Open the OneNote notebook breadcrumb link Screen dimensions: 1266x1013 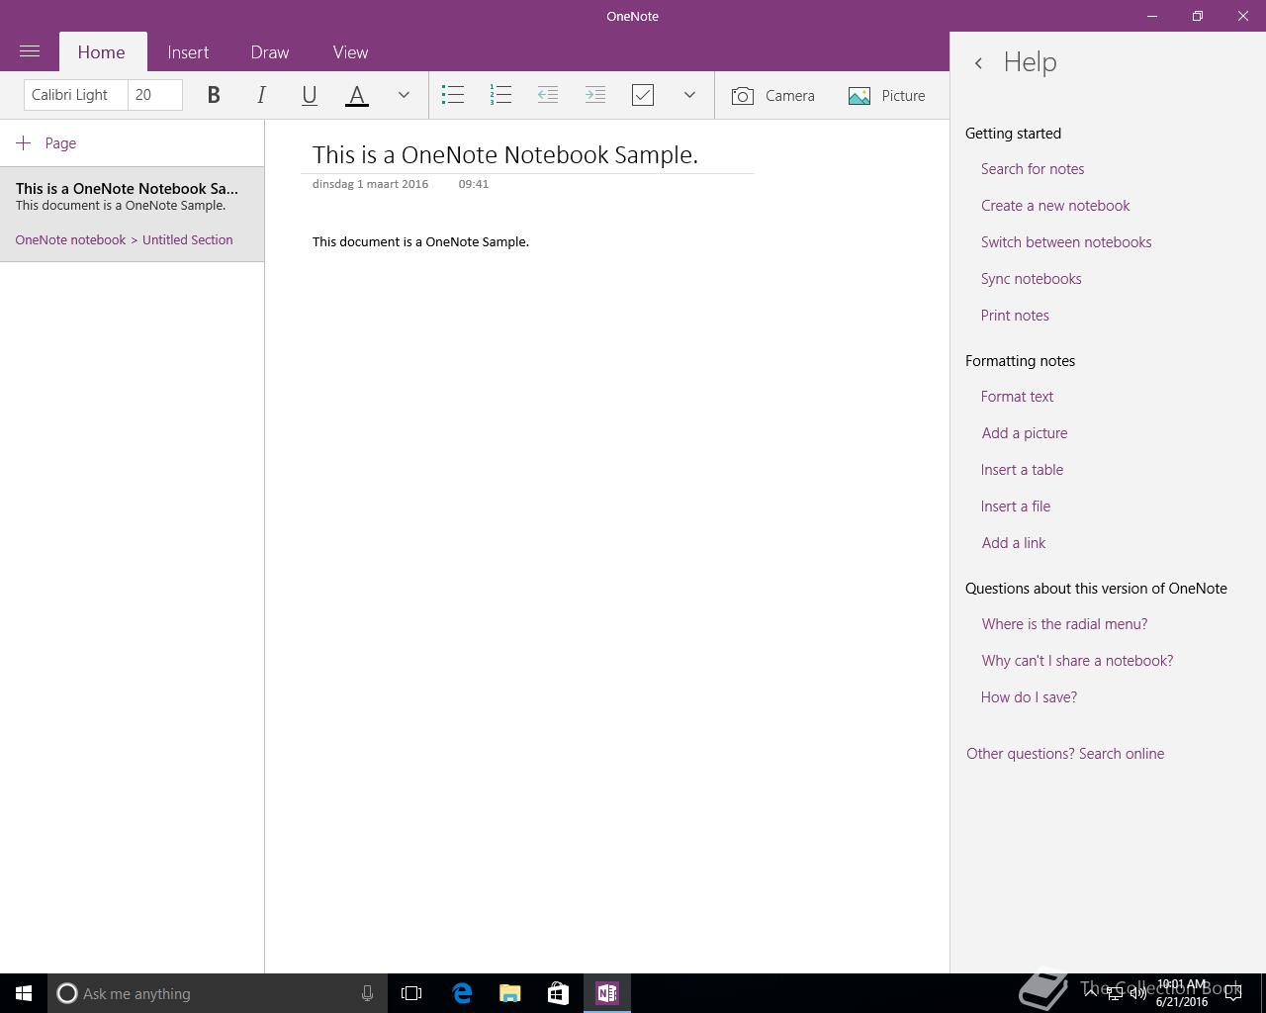[x=70, y=240]
